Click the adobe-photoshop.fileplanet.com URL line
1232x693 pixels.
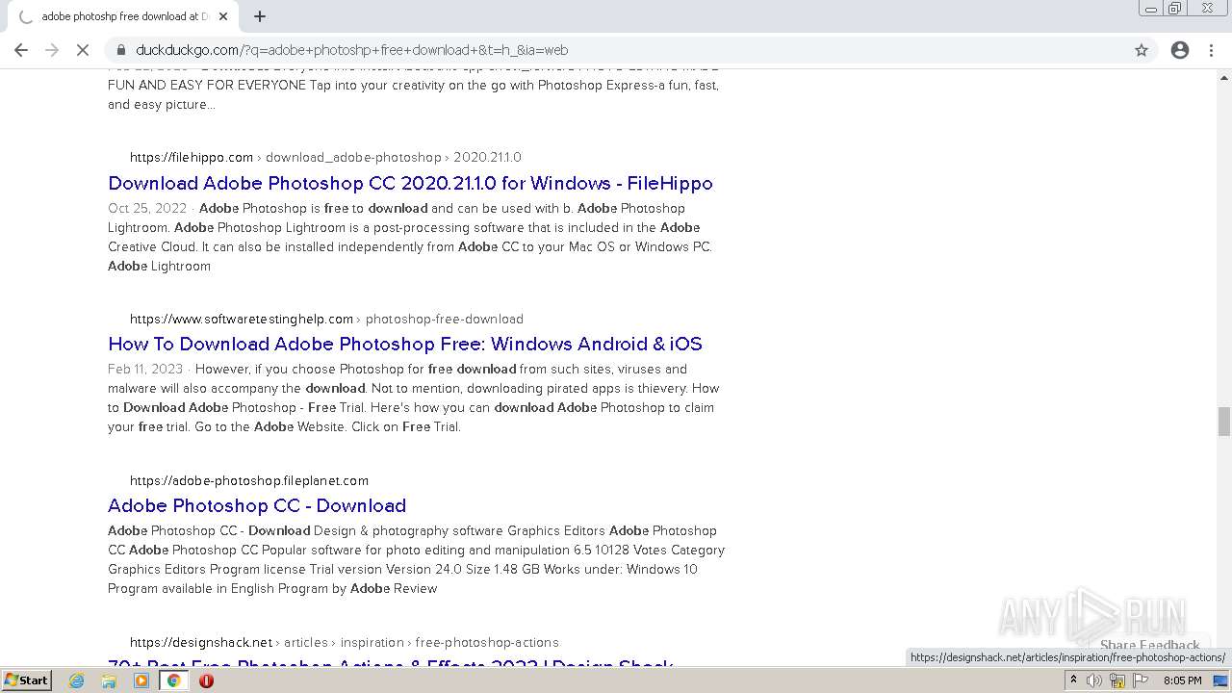(x=249, y=480)
